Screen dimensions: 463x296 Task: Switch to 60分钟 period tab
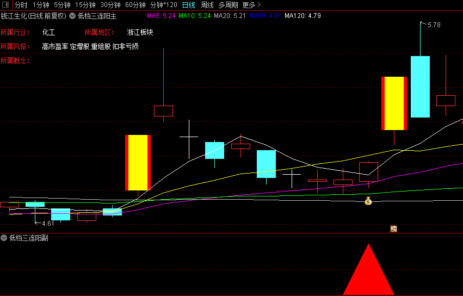pos(135,5)
